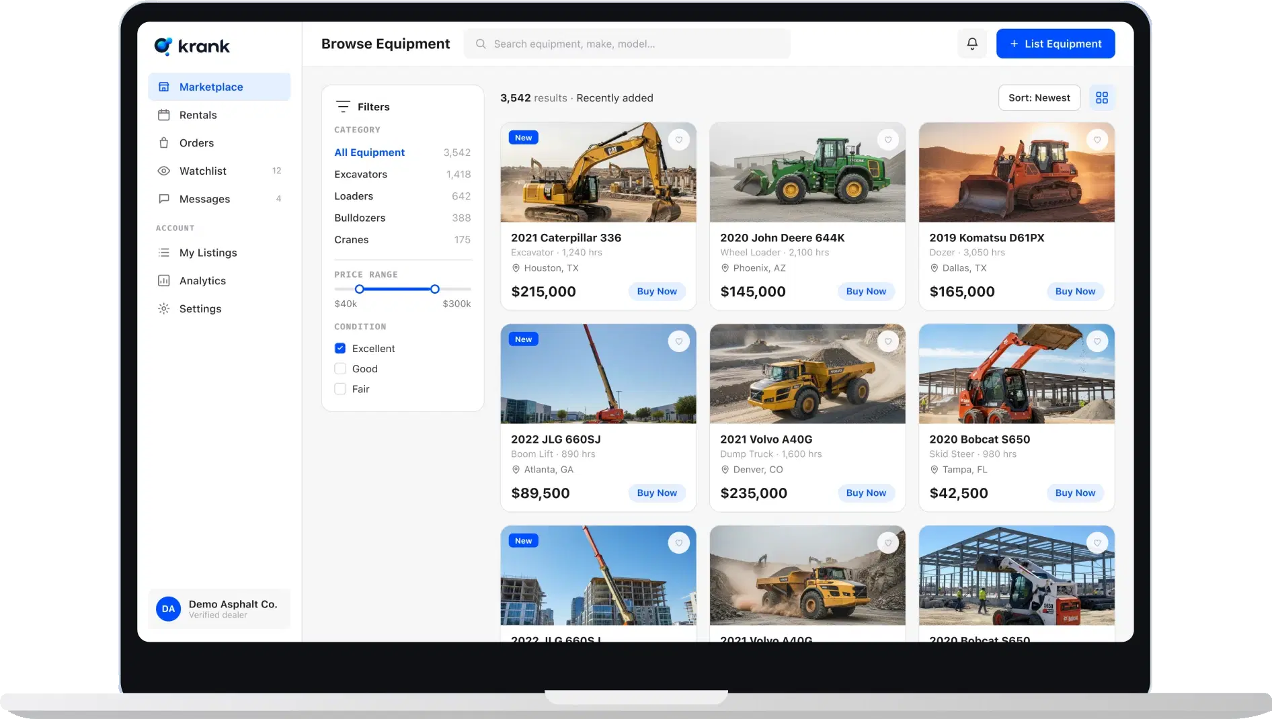The image size is (1272, 719).
Task: Click the Filters icon
Action: click(343, 107)
